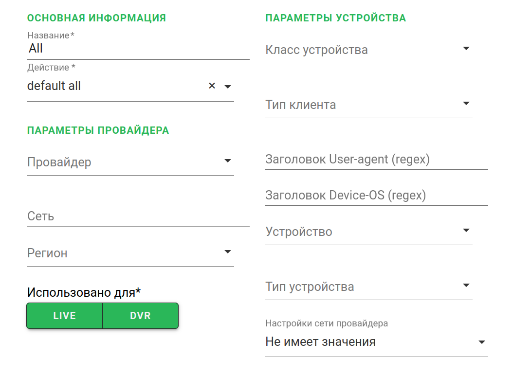The width and height of the screenshot is (513, 377).
Task: Expand the Устройство dropdown
Action: point(466,231)
